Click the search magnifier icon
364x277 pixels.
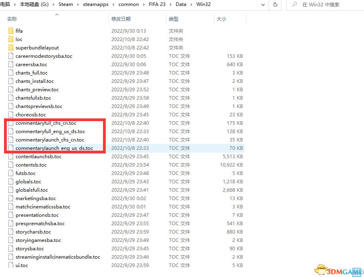[x=295, y=4]
